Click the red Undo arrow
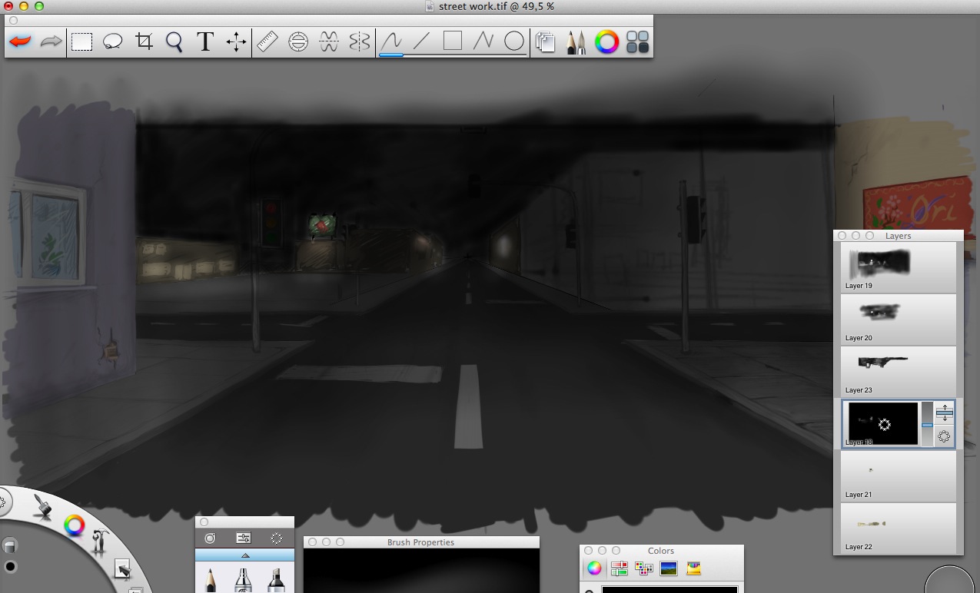Viewport: 980px width, 593px height. pos(21,41)
